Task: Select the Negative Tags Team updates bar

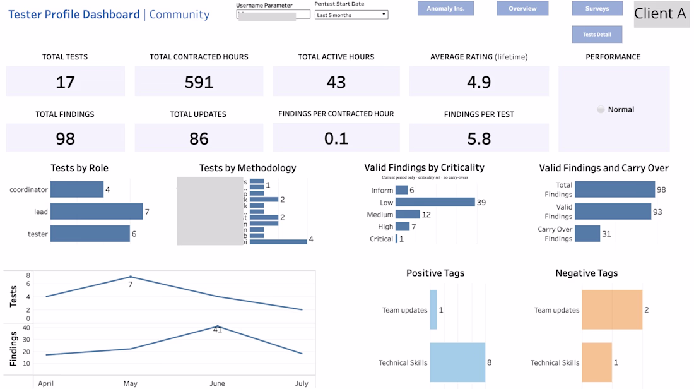Action: coord(612,309)
